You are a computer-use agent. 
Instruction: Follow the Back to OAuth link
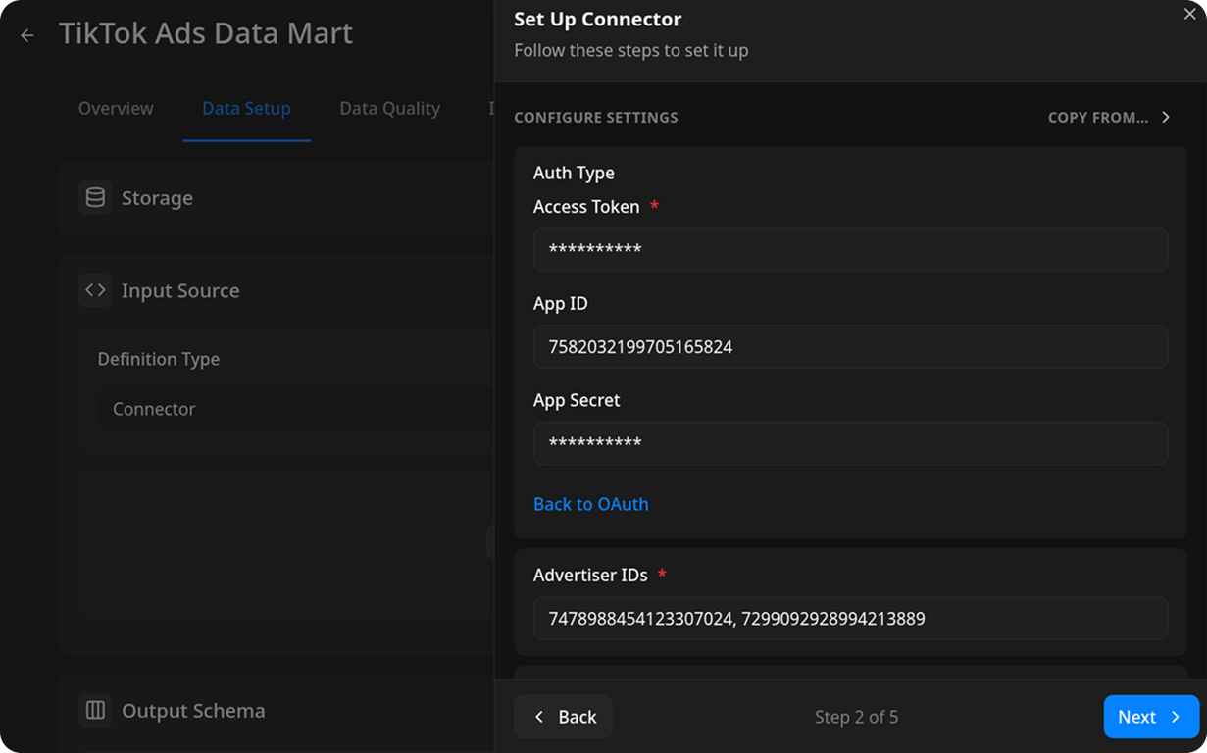coord(591,504)
